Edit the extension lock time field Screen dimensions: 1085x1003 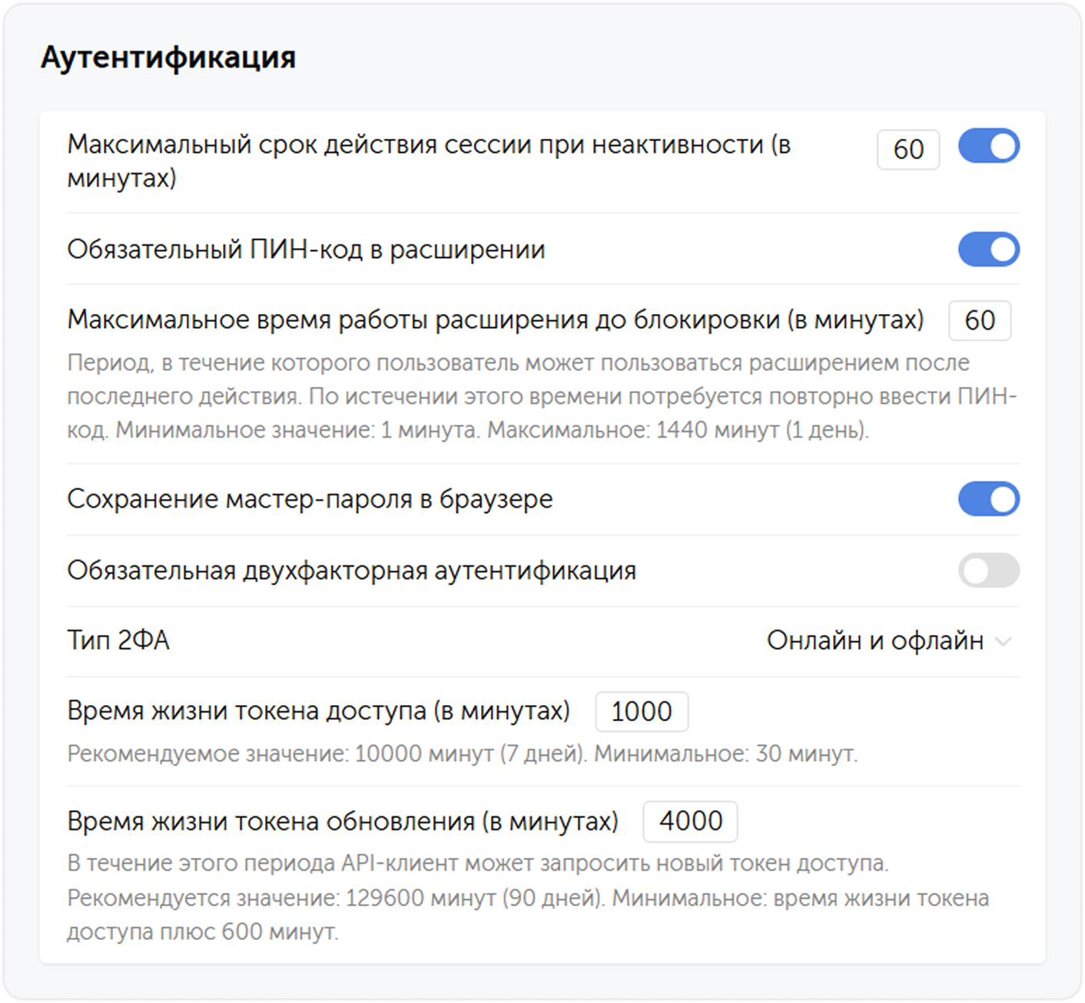point(979,320)
